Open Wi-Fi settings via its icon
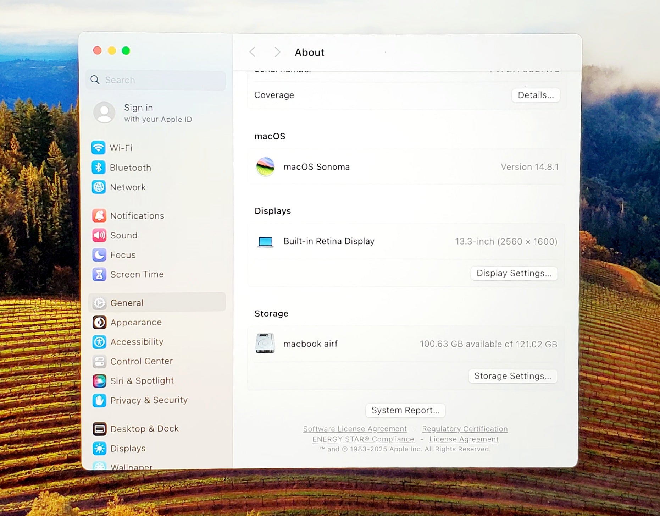The image size is (660, 516). point(99,148)
